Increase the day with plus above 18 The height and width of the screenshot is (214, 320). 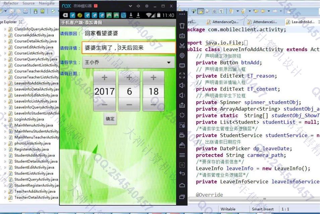[154, 78]
